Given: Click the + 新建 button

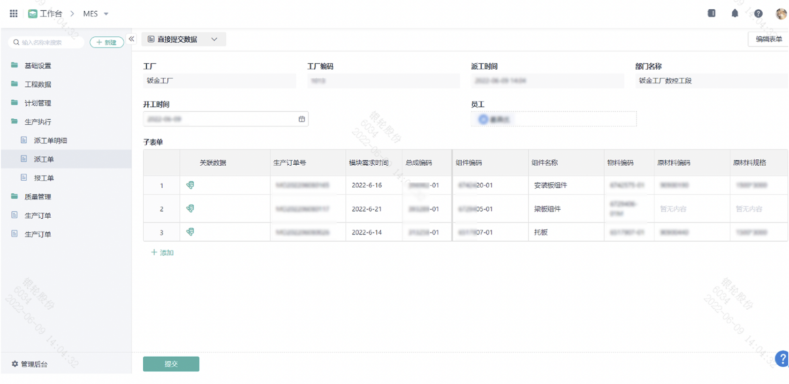Looking at the screenshot, I should tap(106, 42).
